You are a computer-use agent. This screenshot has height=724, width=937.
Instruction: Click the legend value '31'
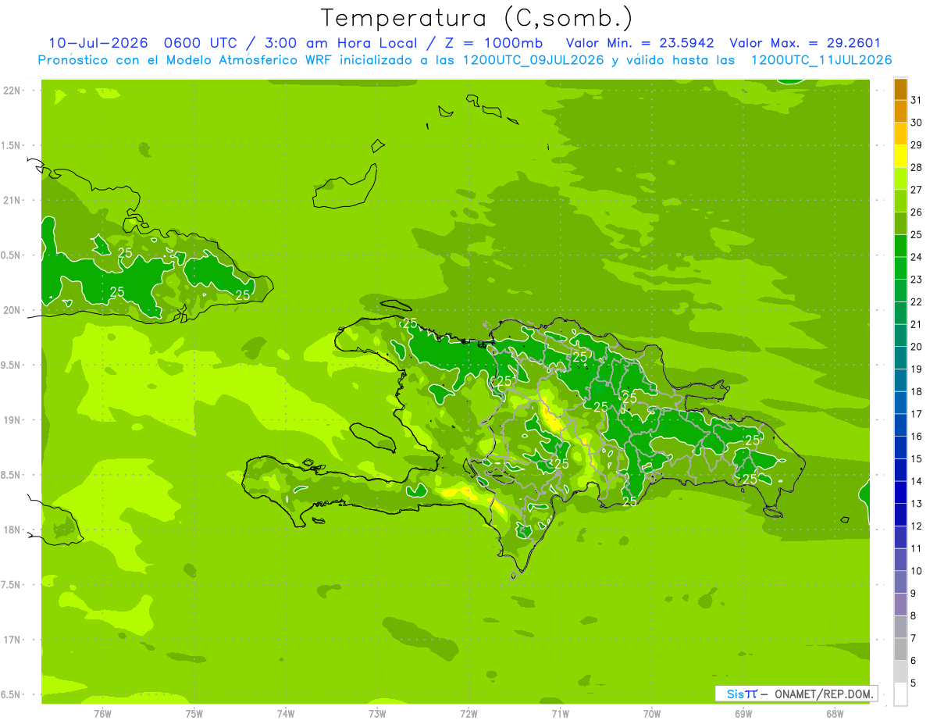point(917,100)
